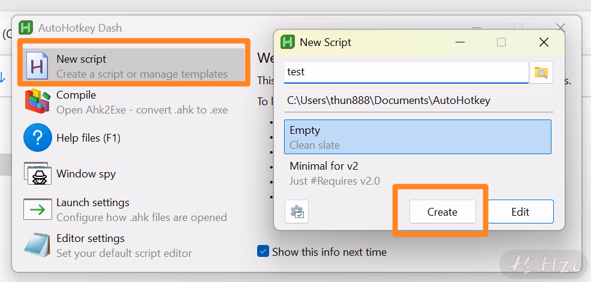Uncheck Show this info next time
Screen dimensions: 591x282
click(x=263, y=251)
